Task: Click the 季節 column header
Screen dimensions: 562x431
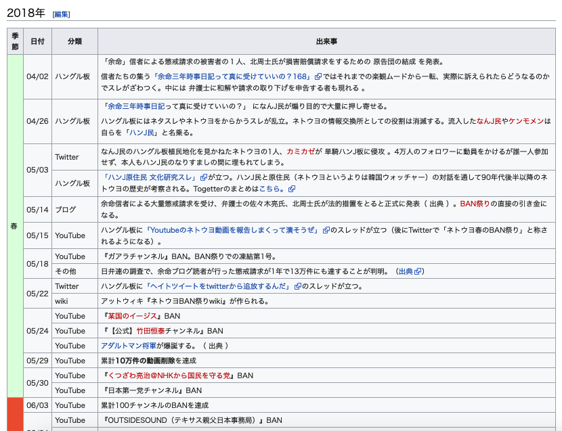Action: click(x=15, y=41)
